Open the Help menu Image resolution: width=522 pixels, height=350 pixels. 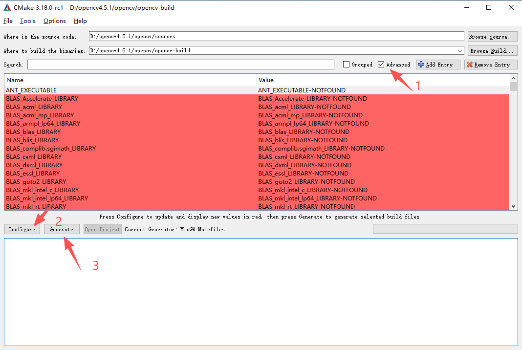pyautogui.click(x=80, y=21)
